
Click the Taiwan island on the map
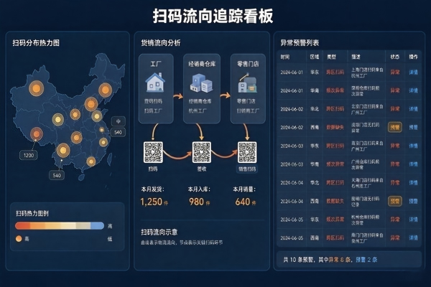(109, 159)
